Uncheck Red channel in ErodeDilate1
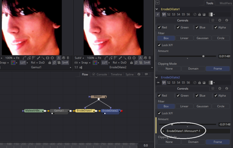The width and height of the screenshot is (233, 148). (159, 27)
